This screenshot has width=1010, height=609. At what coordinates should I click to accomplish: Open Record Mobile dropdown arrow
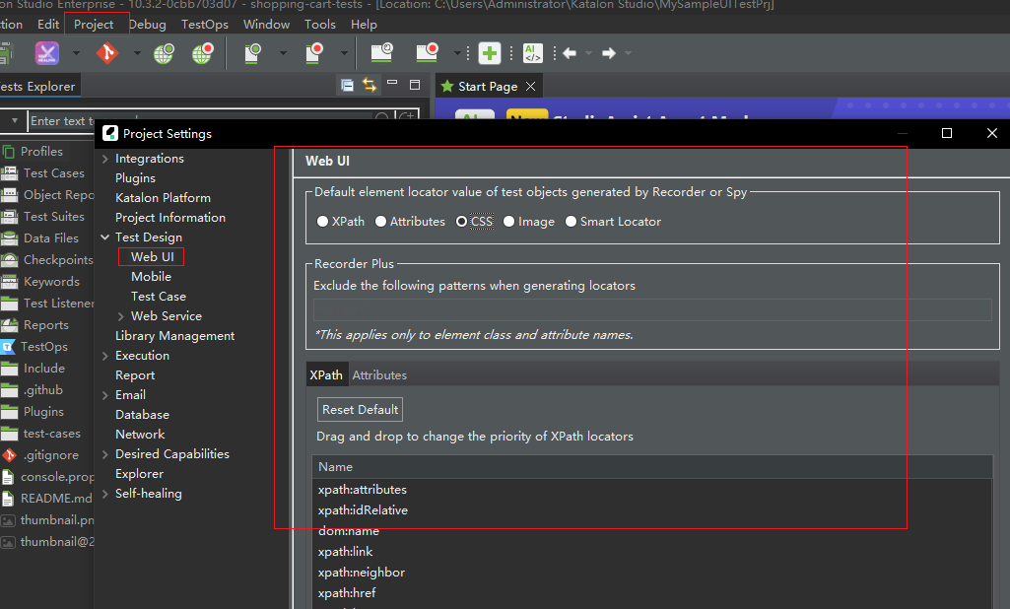pos(344,53)
